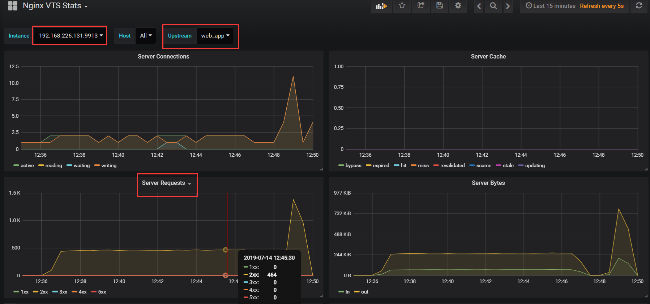Shift time range forward with right arrow
Screen dimensions: 650x304
(x=508, y=6)
